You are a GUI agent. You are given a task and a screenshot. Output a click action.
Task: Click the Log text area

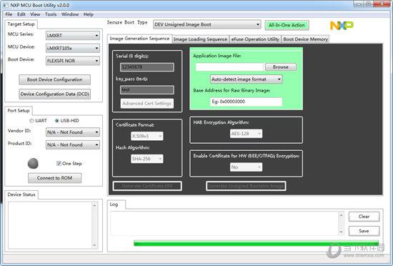coord(224,223)
